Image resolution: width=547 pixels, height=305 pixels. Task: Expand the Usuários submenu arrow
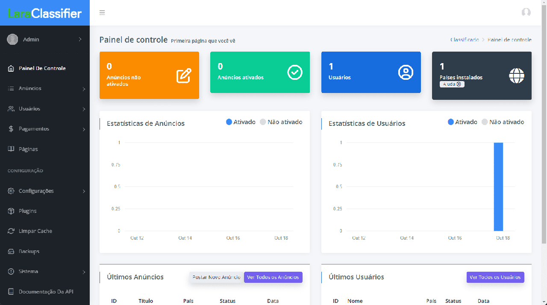point(84,109)
